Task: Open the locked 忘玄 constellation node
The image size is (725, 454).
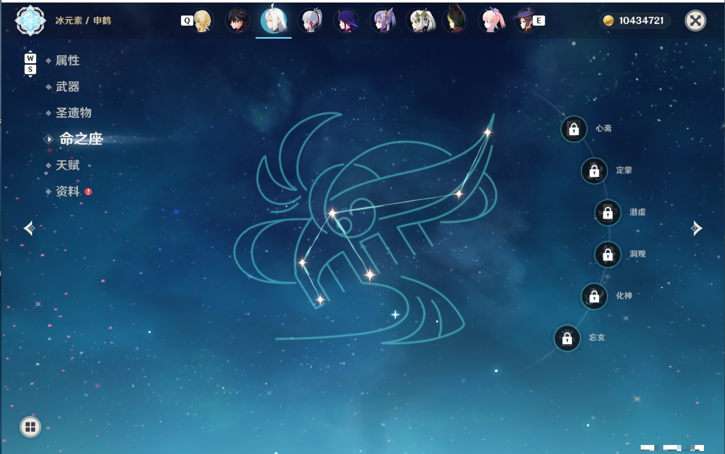Action: point(567,338)
